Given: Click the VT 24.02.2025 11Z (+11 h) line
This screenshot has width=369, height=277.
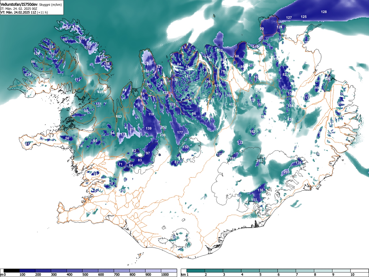Looking at the screenshot, I should pyautogui.click(x=24, y=12).
